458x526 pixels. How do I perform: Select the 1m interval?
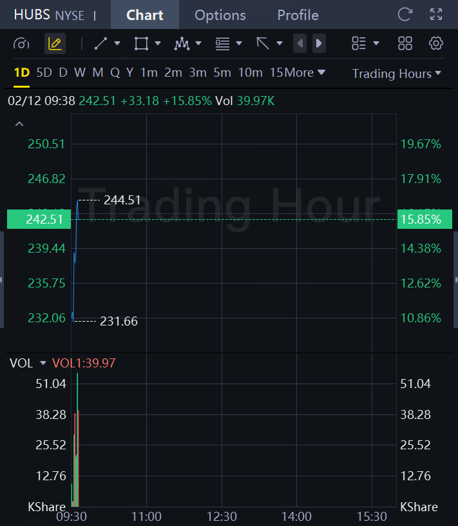pyautogui.click(x=149, y=72)
